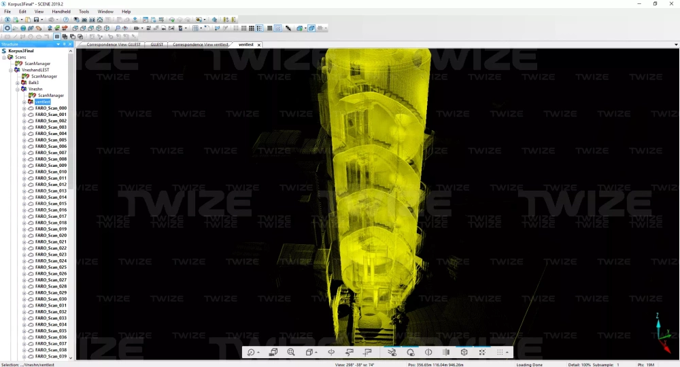
Task: Toggle the point visibility switch in bottom toolbar
Action: pos(392,352)
